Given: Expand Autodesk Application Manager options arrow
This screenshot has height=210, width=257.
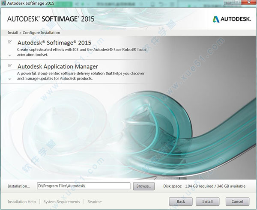Looking at the screenshot, I should [x=10, y=79].
